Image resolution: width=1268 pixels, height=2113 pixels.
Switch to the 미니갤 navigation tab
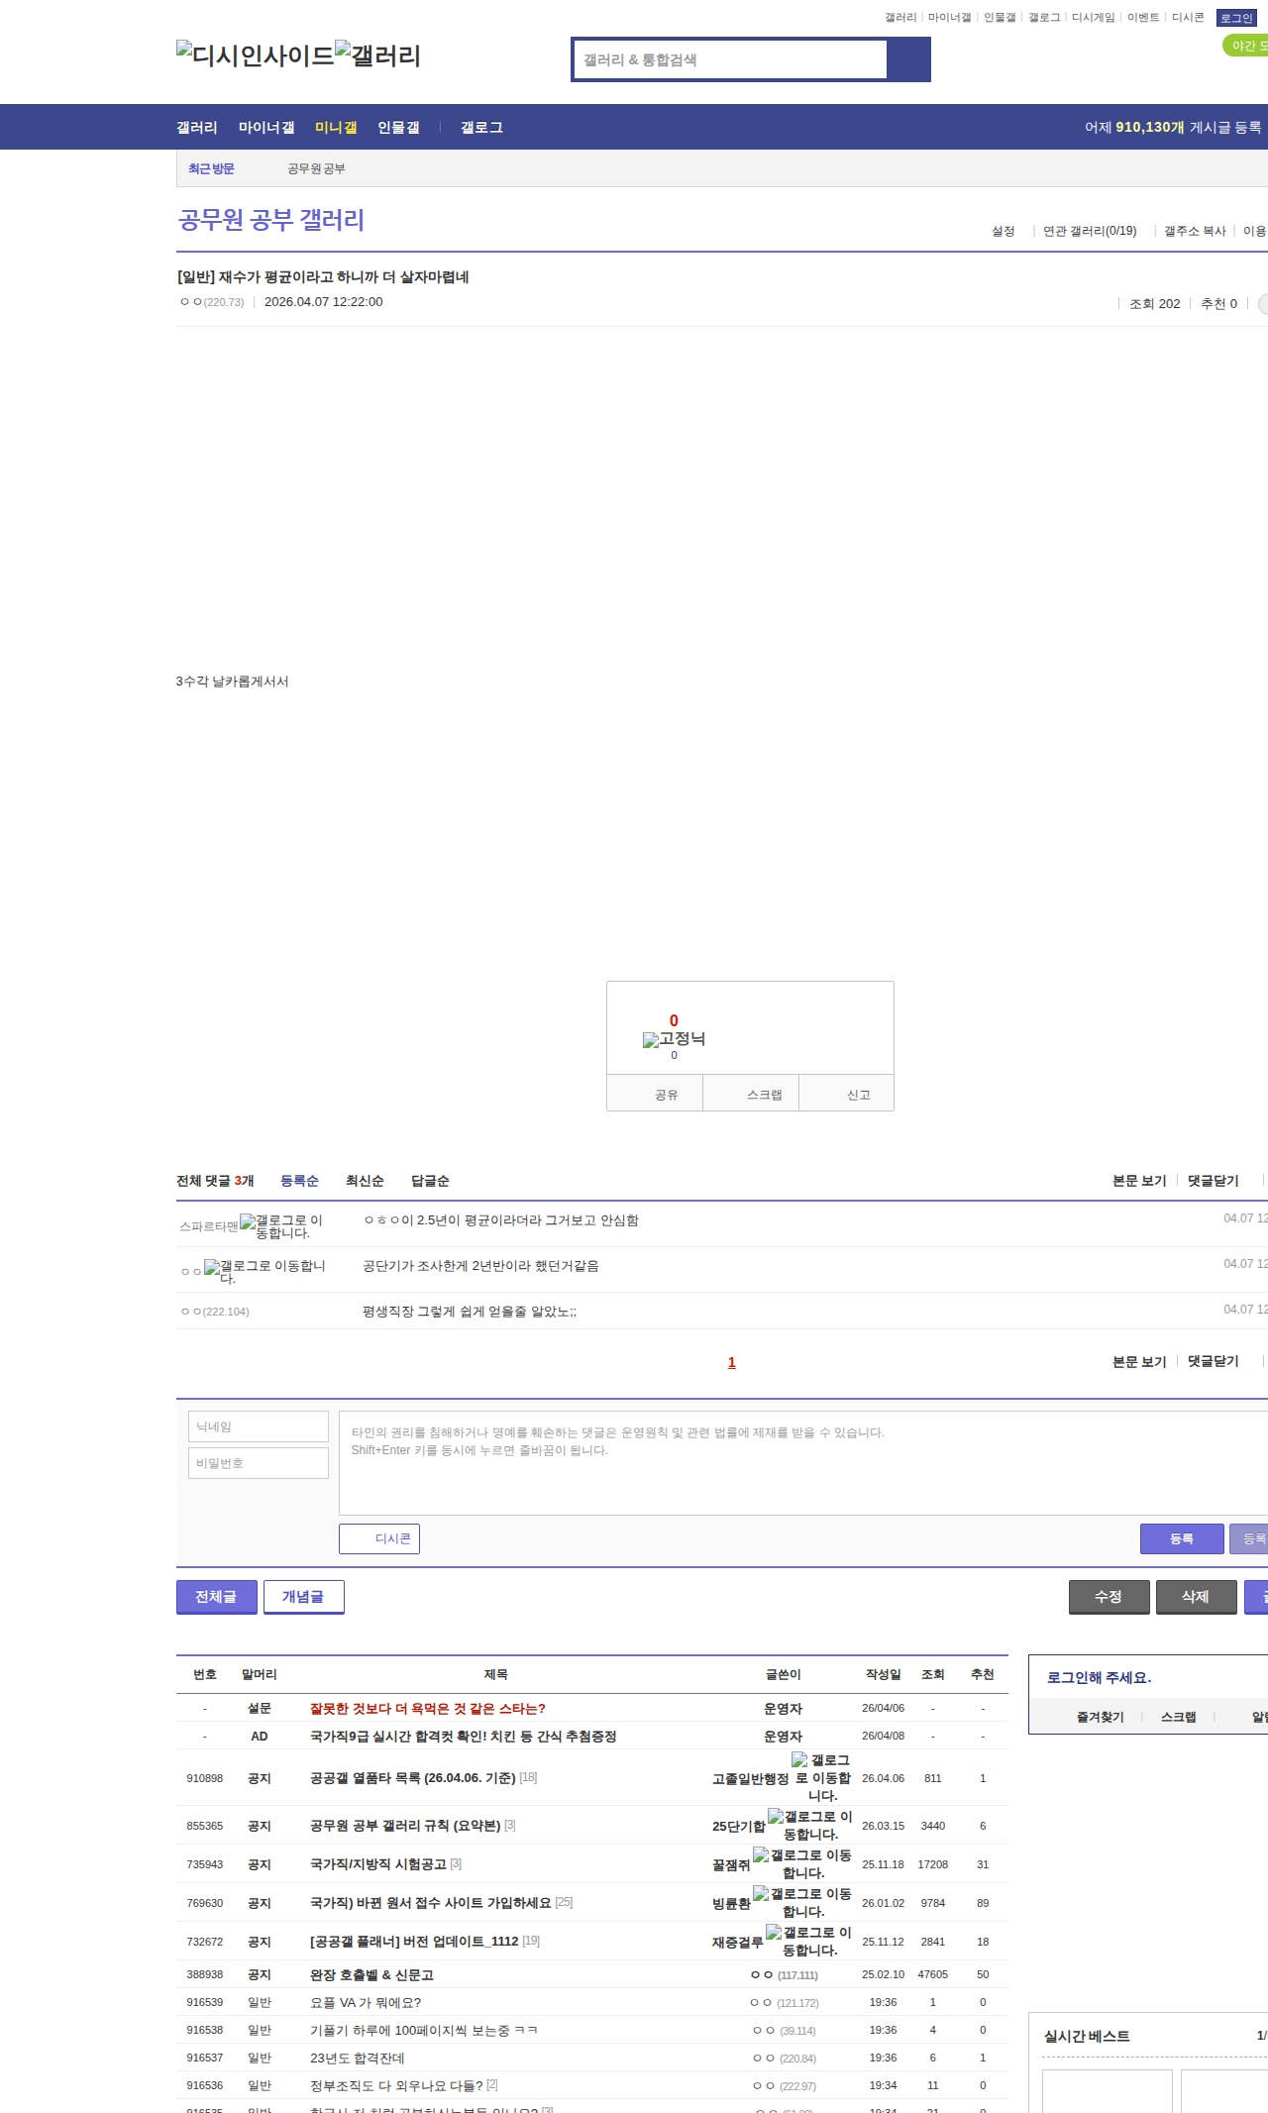point(336,128)
